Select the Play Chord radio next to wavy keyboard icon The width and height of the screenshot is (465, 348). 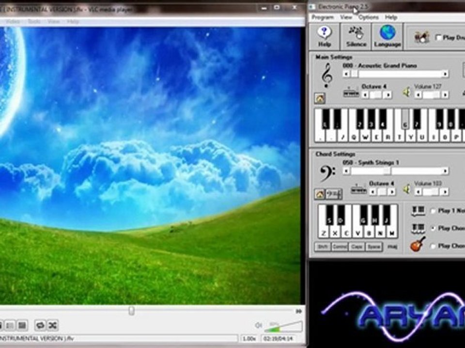click(x=433, y=228)
